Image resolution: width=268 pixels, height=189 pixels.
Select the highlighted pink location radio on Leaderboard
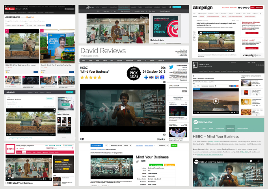point(20,26)
